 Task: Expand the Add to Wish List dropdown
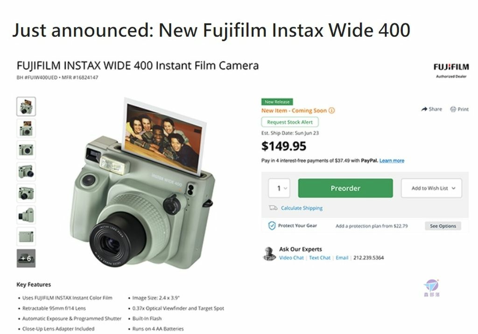pyautogui.click(x=431, y=188)
